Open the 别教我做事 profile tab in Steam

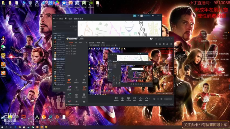pos(78,19)
